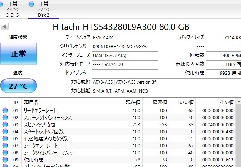Click threshold value 62 for read error rate
The image size is (241, 167).
pos(191,111)
